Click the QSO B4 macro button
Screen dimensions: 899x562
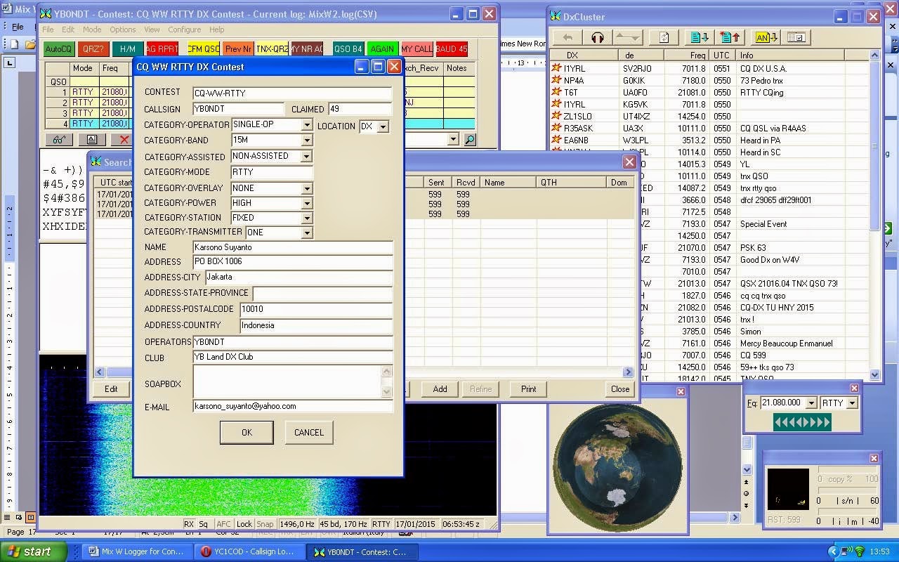(x=348, y=49)
